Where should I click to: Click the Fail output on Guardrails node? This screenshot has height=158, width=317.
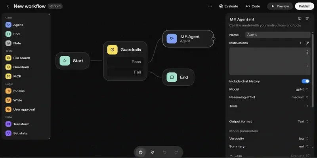coord(125,72)
